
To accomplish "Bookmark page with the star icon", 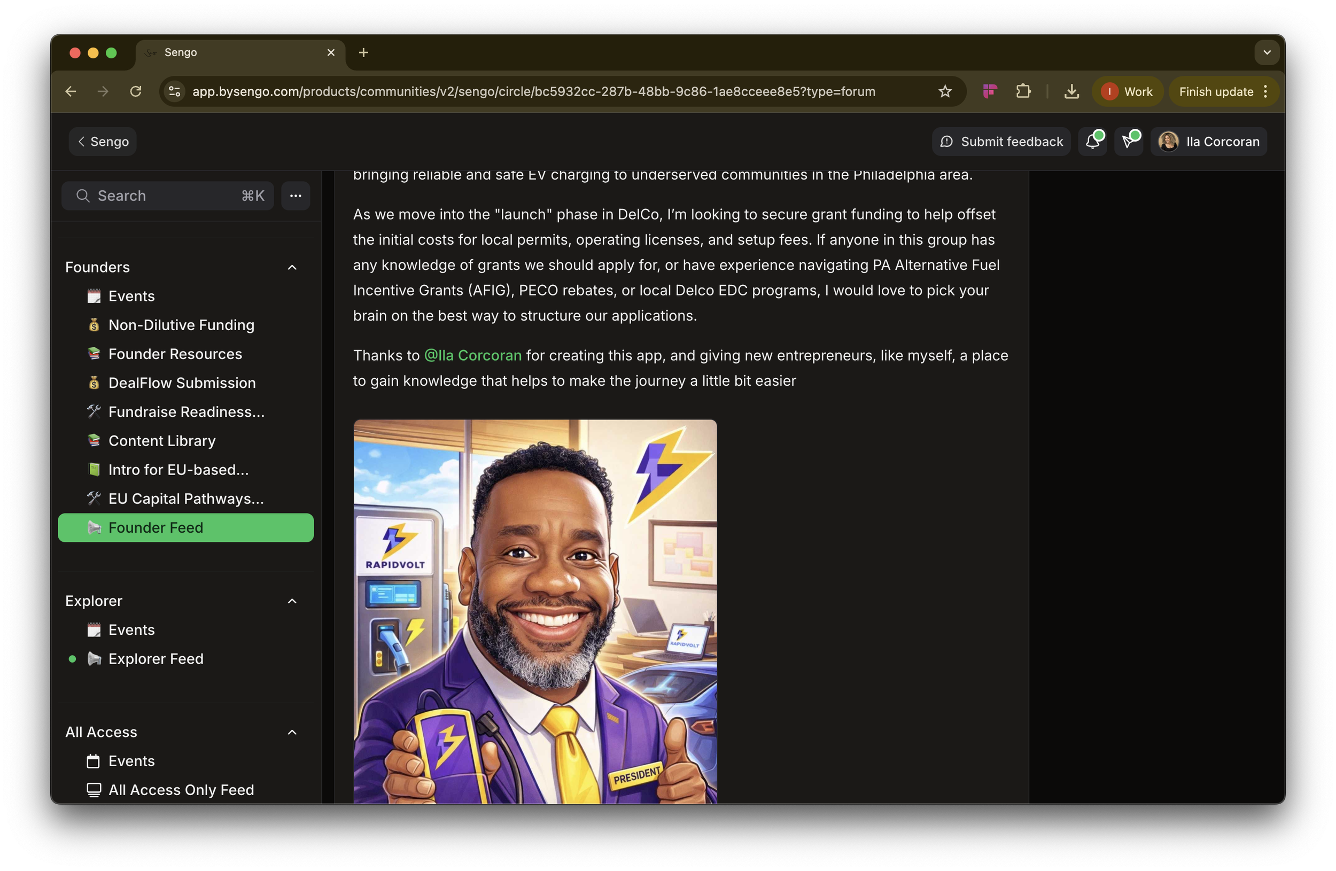I will tap(945, 91).
